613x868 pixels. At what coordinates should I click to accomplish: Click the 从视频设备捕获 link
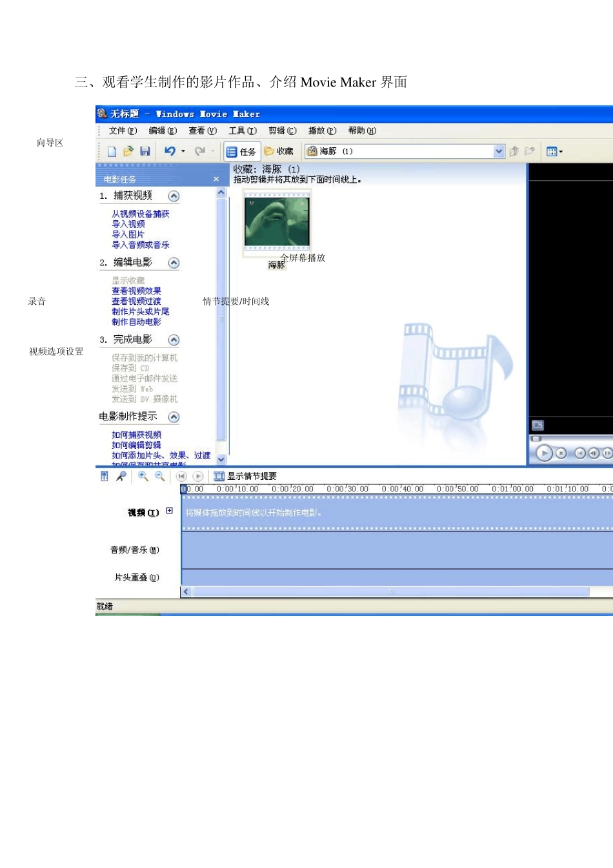click(141, 214)
